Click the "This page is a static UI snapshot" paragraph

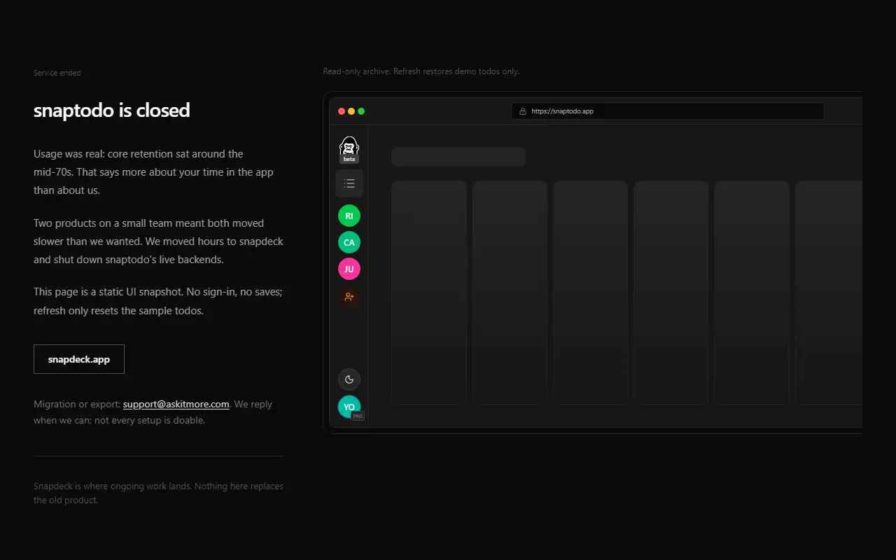pos(158,301)
